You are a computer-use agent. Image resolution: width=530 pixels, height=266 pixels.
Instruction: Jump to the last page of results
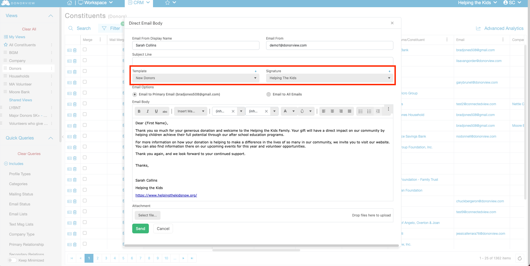click(192, 258)
